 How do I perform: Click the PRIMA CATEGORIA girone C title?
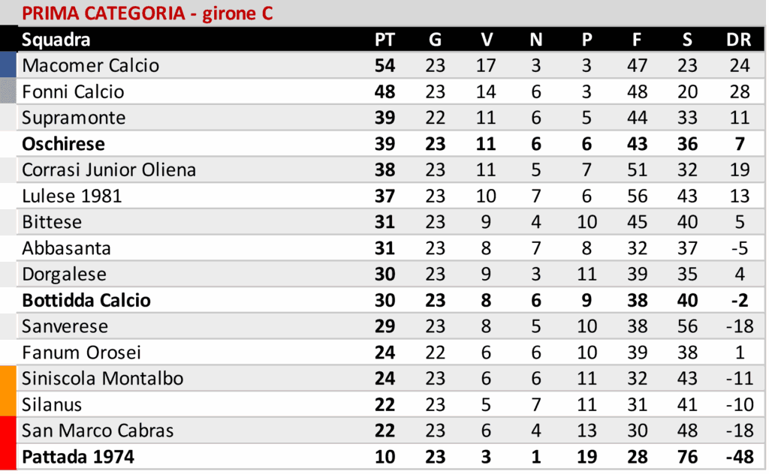coord(147,13)
